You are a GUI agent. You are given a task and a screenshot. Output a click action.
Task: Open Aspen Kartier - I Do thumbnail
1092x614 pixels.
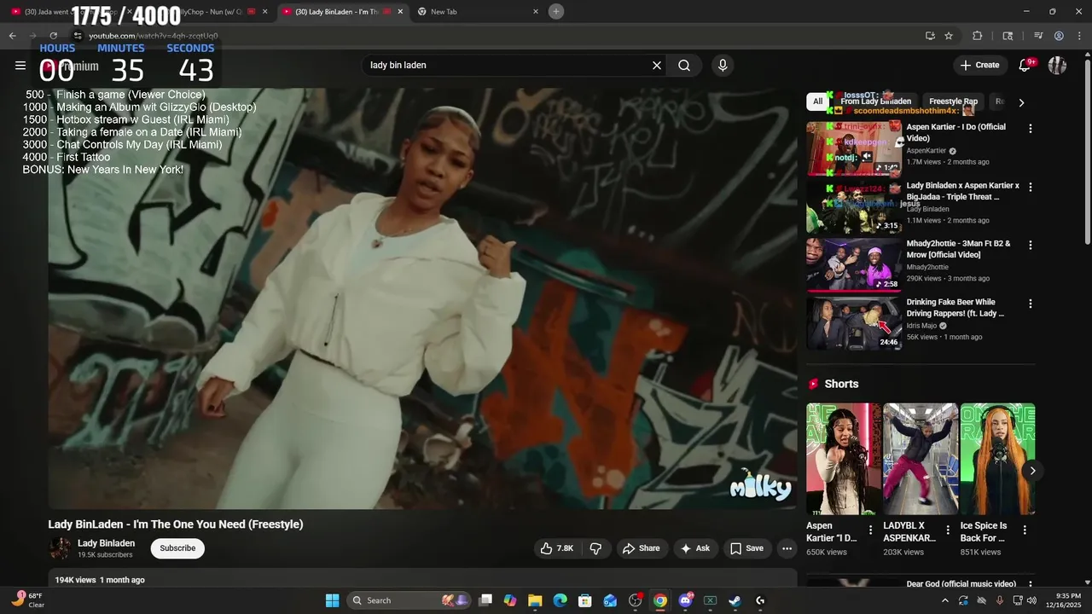pos(854,148)
